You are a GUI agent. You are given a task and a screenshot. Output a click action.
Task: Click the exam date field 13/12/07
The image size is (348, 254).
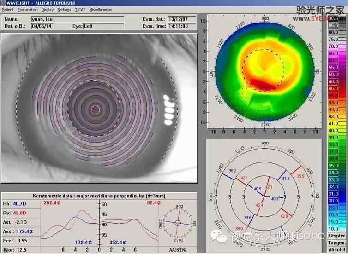[181, 19]
